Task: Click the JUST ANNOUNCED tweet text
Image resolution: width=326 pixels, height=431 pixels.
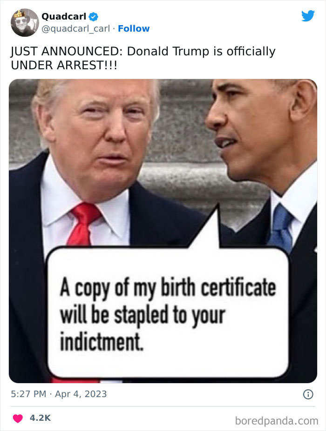Action: coord(143,58)
